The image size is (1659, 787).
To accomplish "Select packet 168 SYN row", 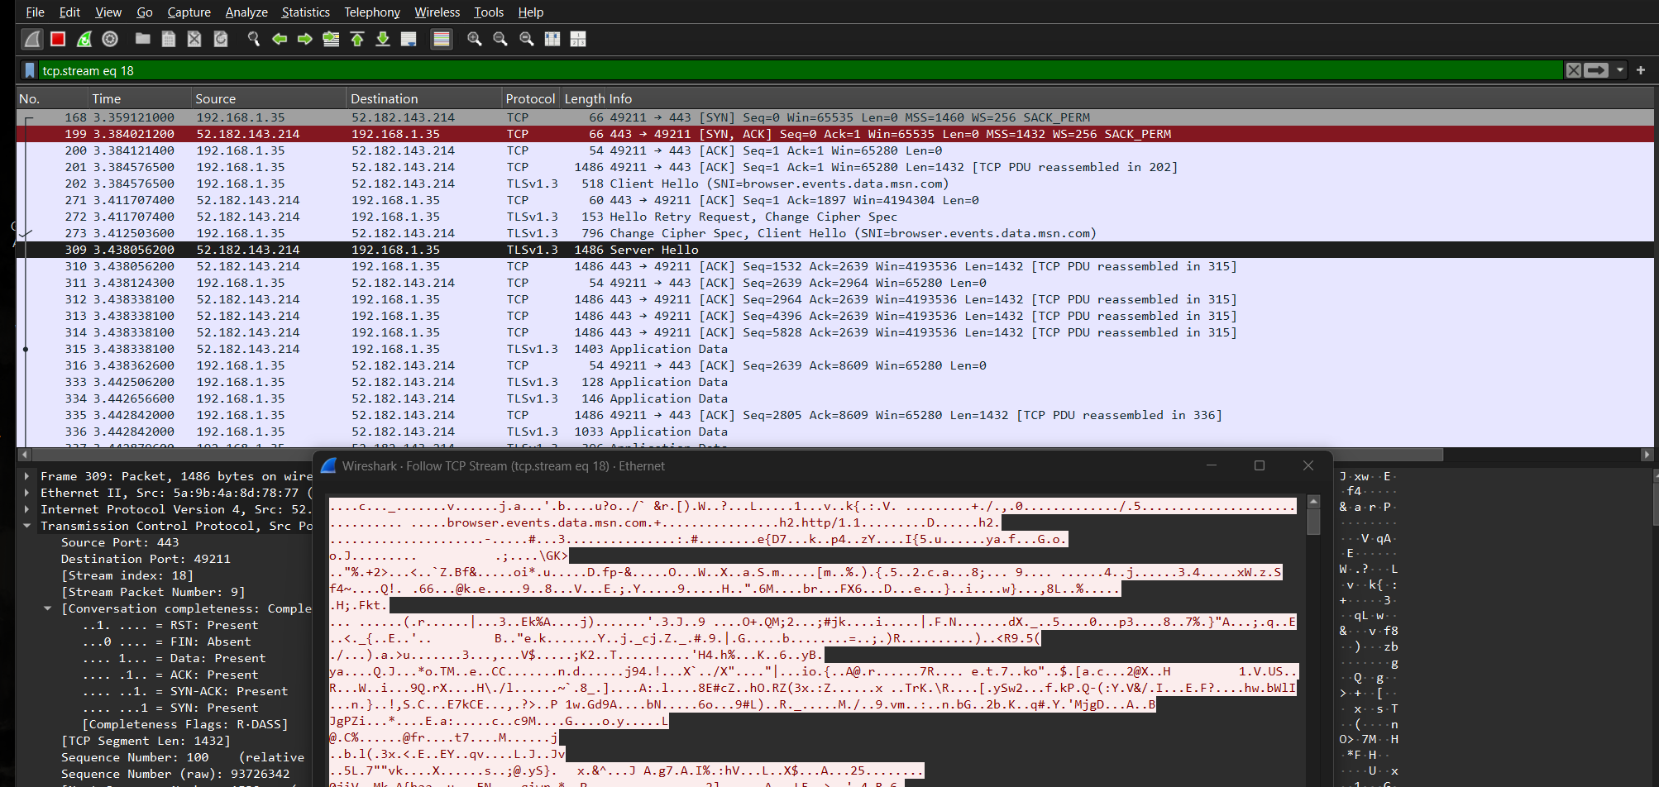I will (x=835, y=117).
